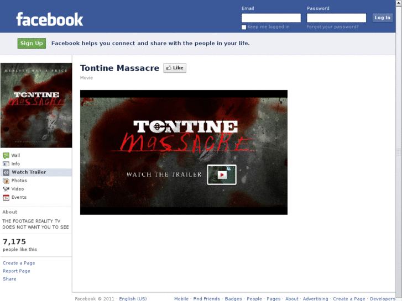
Task: Click About footer link
Action: [292, 299]
